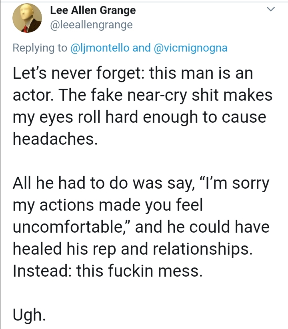Image resolution: width=288 pixels, height=329 pixels.
Task: Open the @leeallengrange handle
Action: [91, 25]
